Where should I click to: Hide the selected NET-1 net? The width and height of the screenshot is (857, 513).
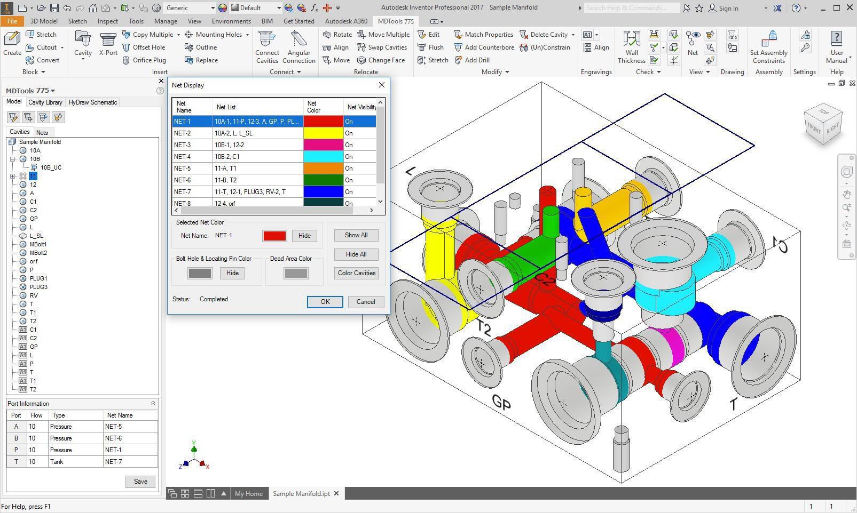tap(304, 236)
